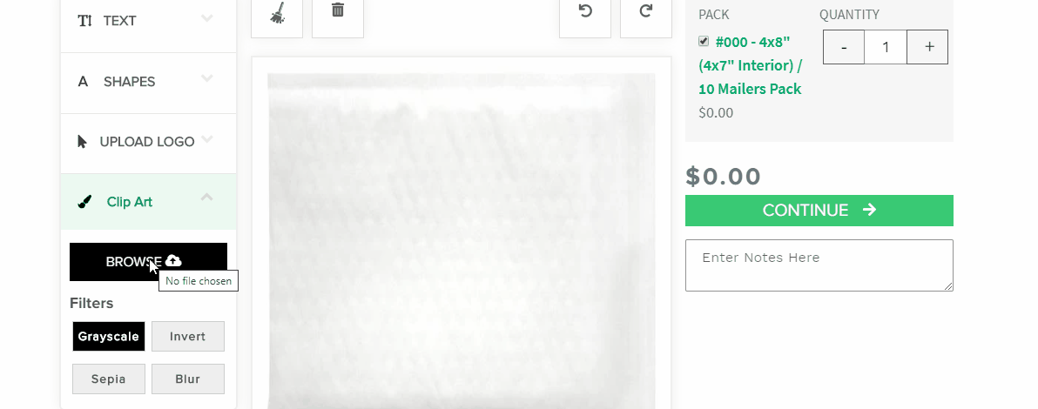Click the green CONTINUE button
The height and width of the screenshot is (409, 1038).
[819, 211]
